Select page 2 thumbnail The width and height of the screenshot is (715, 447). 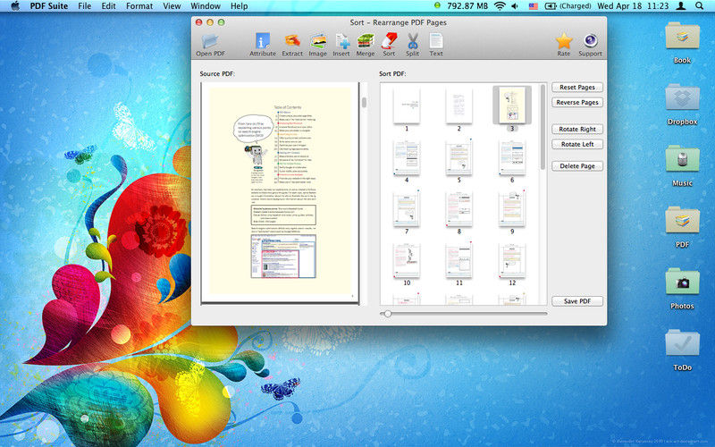coord(459,105)
